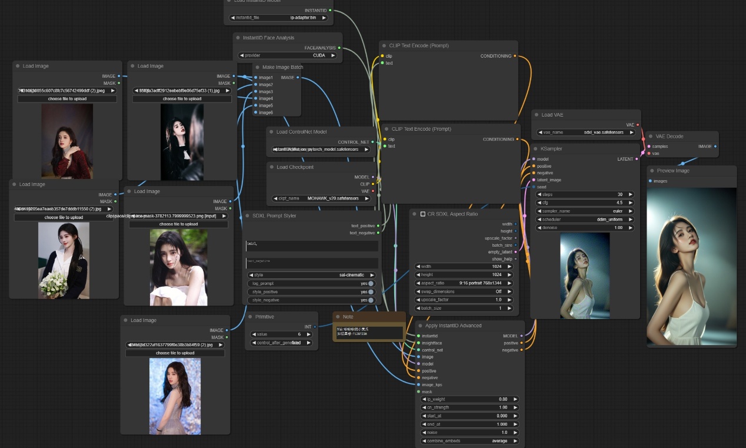Click the positive text field in Prompt Styler
This screenshot has width=746, height=448.
(x=311, y=245)
